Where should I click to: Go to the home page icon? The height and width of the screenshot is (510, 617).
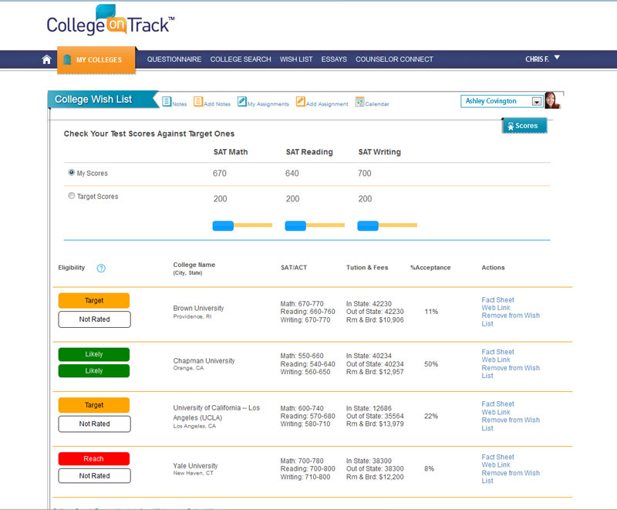[x=46, y=59]
